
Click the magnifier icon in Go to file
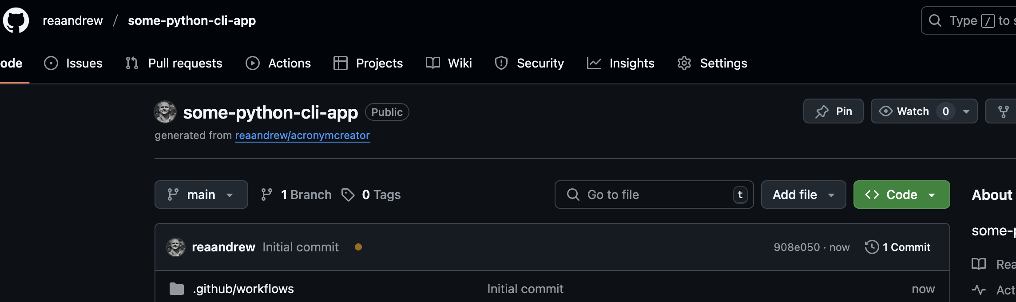coord(573,195)
